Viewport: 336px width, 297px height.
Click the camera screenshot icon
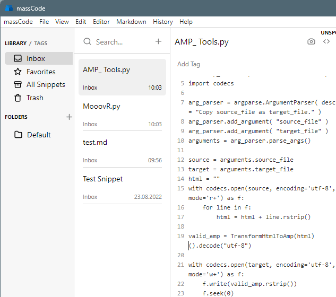(311, 41)
